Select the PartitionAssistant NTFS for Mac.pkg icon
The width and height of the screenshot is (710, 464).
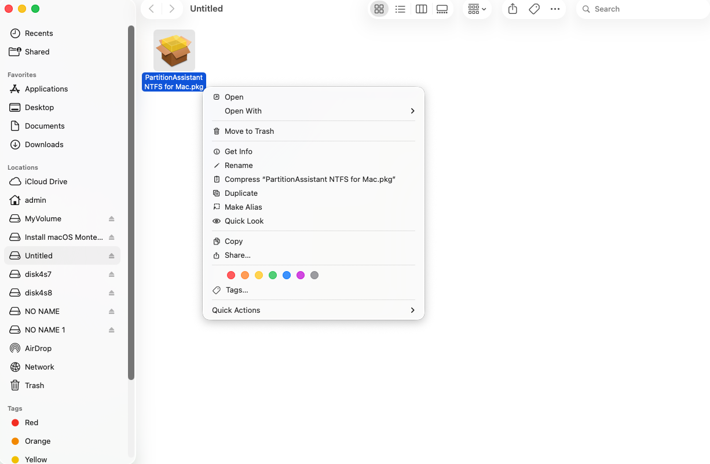[174, 50]
